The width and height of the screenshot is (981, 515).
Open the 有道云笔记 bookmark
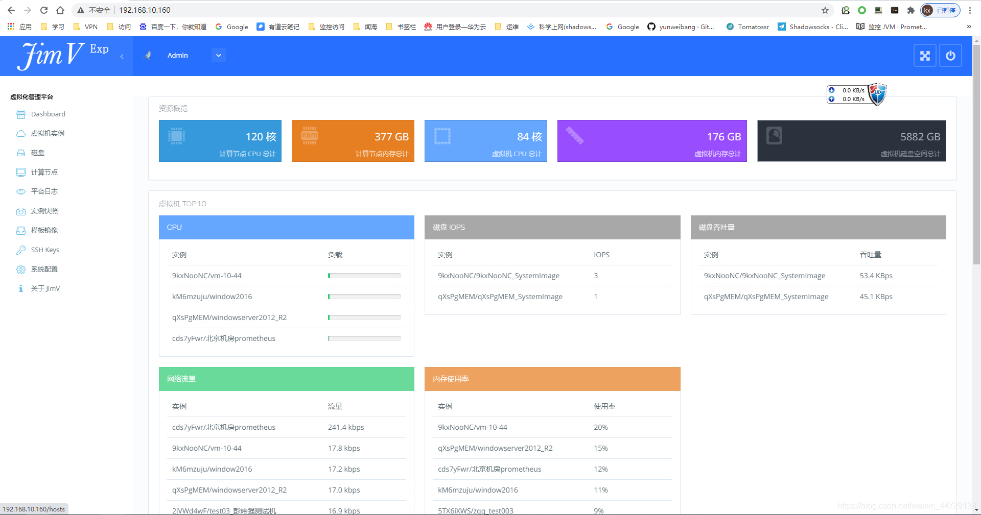point(278,27)
